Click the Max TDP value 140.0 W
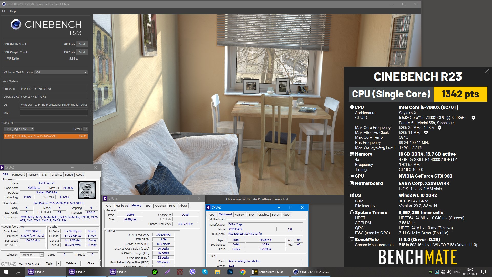The height and width of the screenshot is (277, 492). pos(68,188)
